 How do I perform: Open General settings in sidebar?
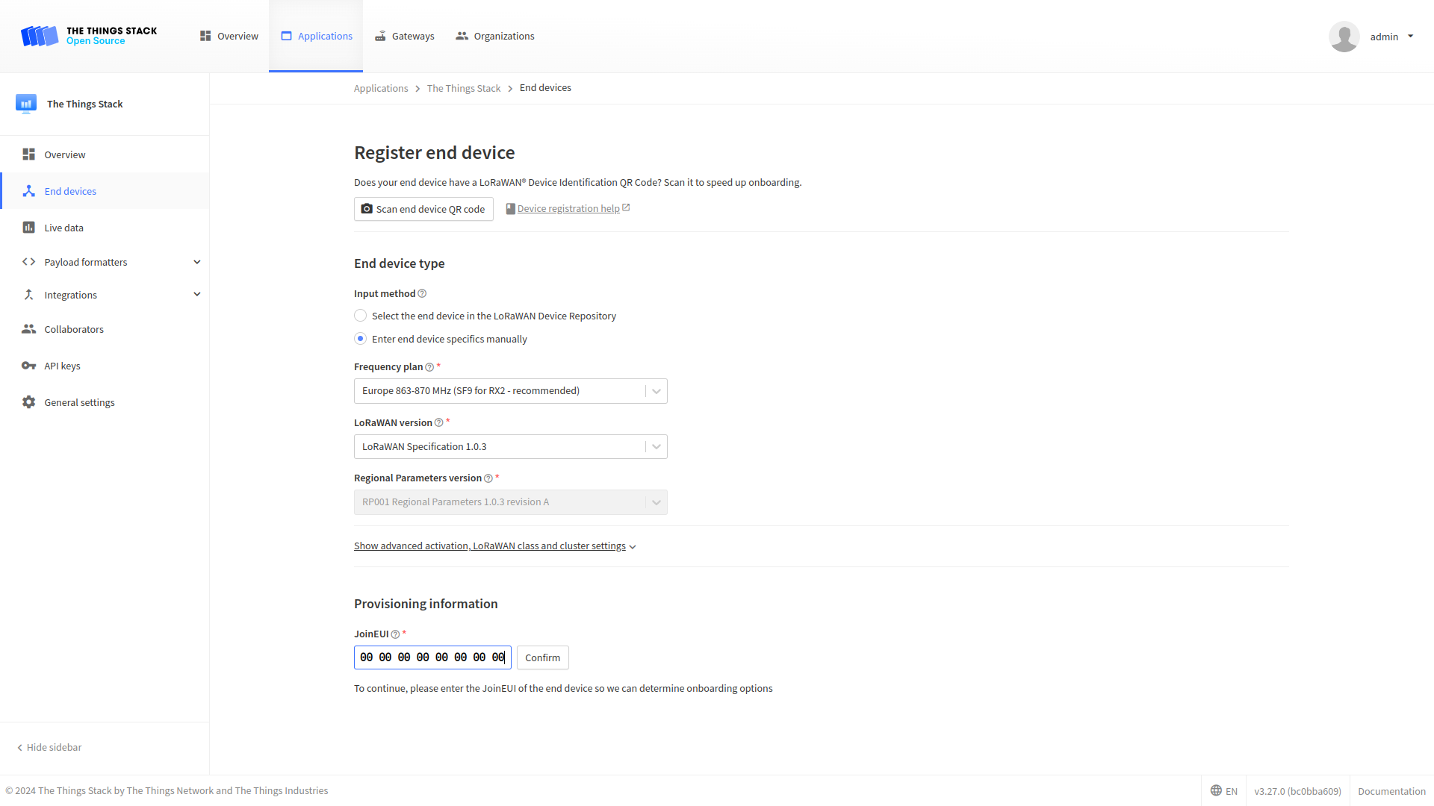[105, 402]
